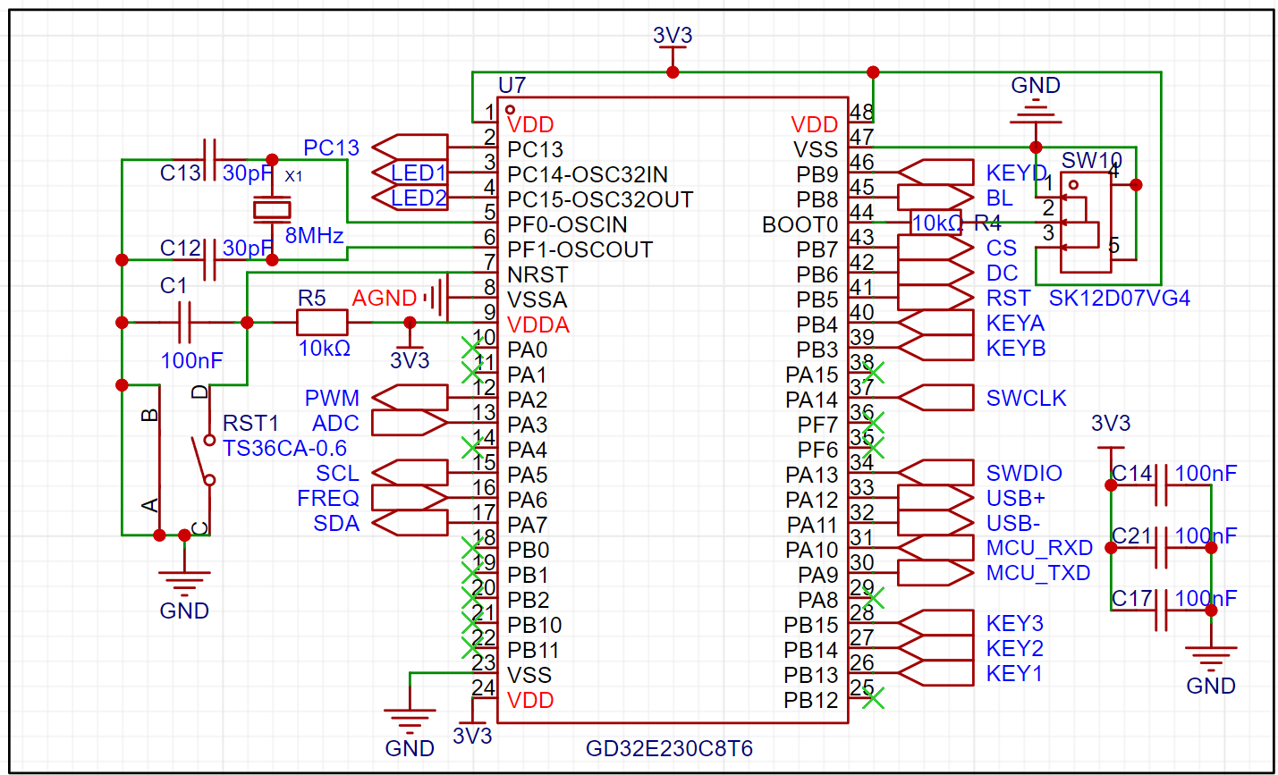Select the C13 capacitor symbol
The height and width of the screenshot is (775, 1278).
[x=209, y=160]
